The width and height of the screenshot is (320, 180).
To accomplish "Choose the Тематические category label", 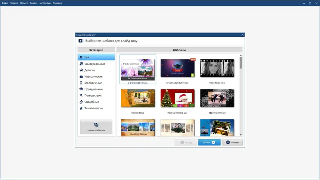I will pos(94,108).
